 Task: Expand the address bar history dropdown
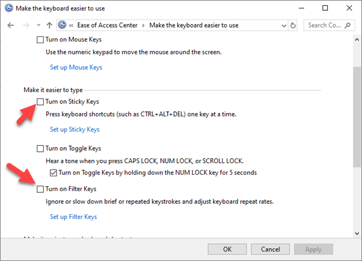coord(282,25)
